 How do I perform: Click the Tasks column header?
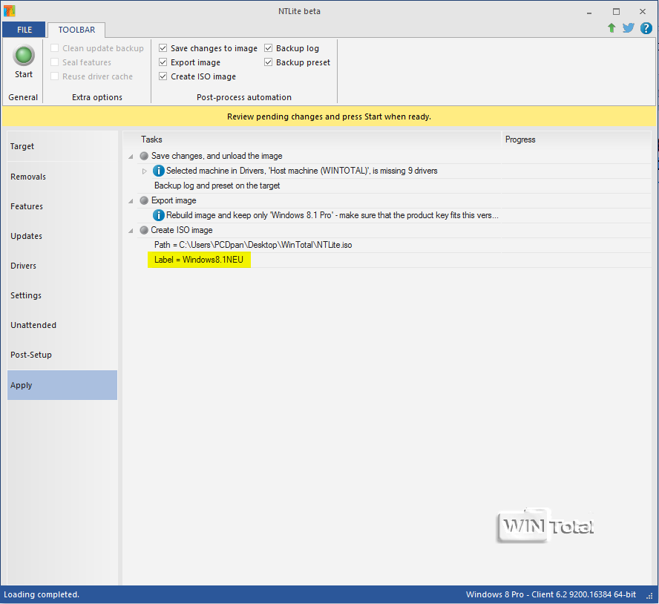pyautogui.click(x=312, y=139)
